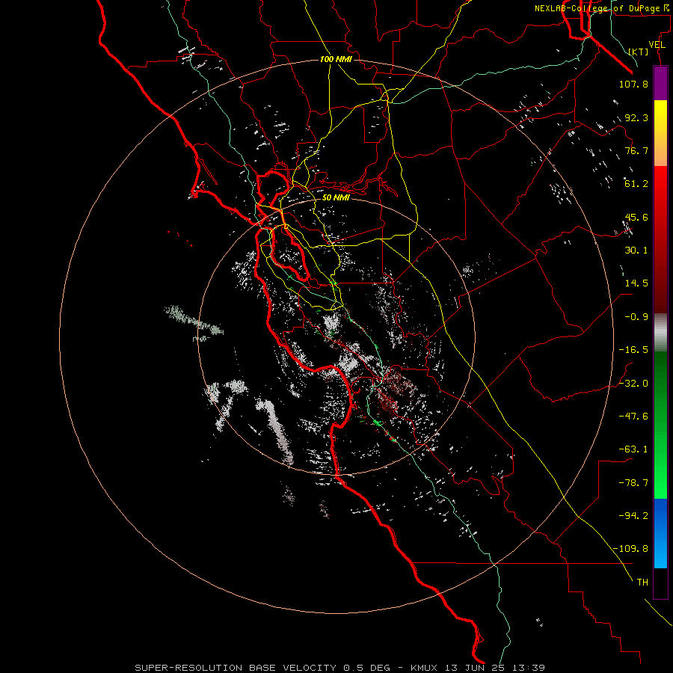Select the 30.1 scale value
The image size is (673, 673).
pyautogui.click(x=636, y=251)
